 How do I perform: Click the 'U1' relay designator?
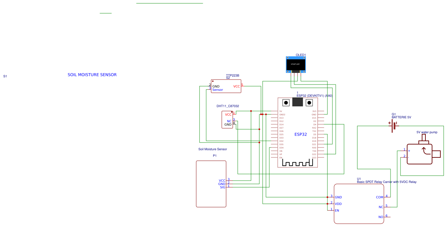click(359, 179)
